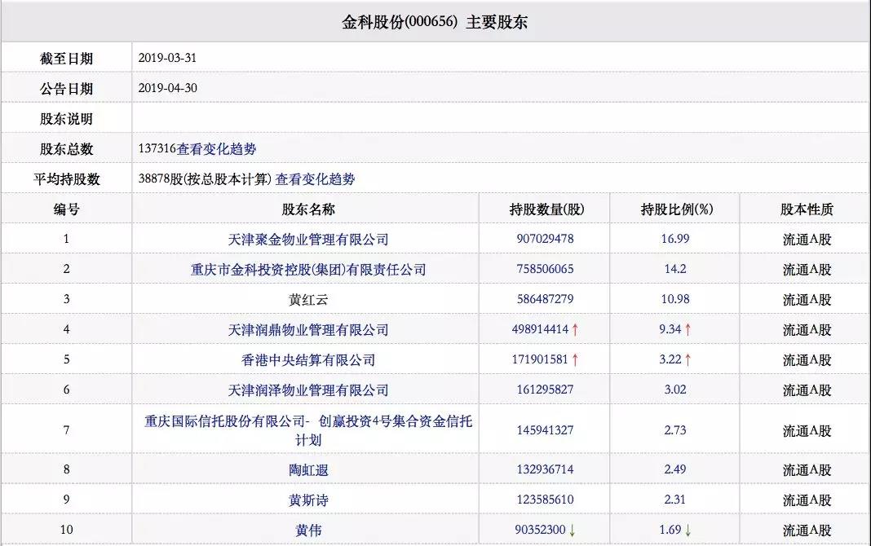Click the red up arrow beside 171901581
The image size is (871, 546).
[575, 359]
